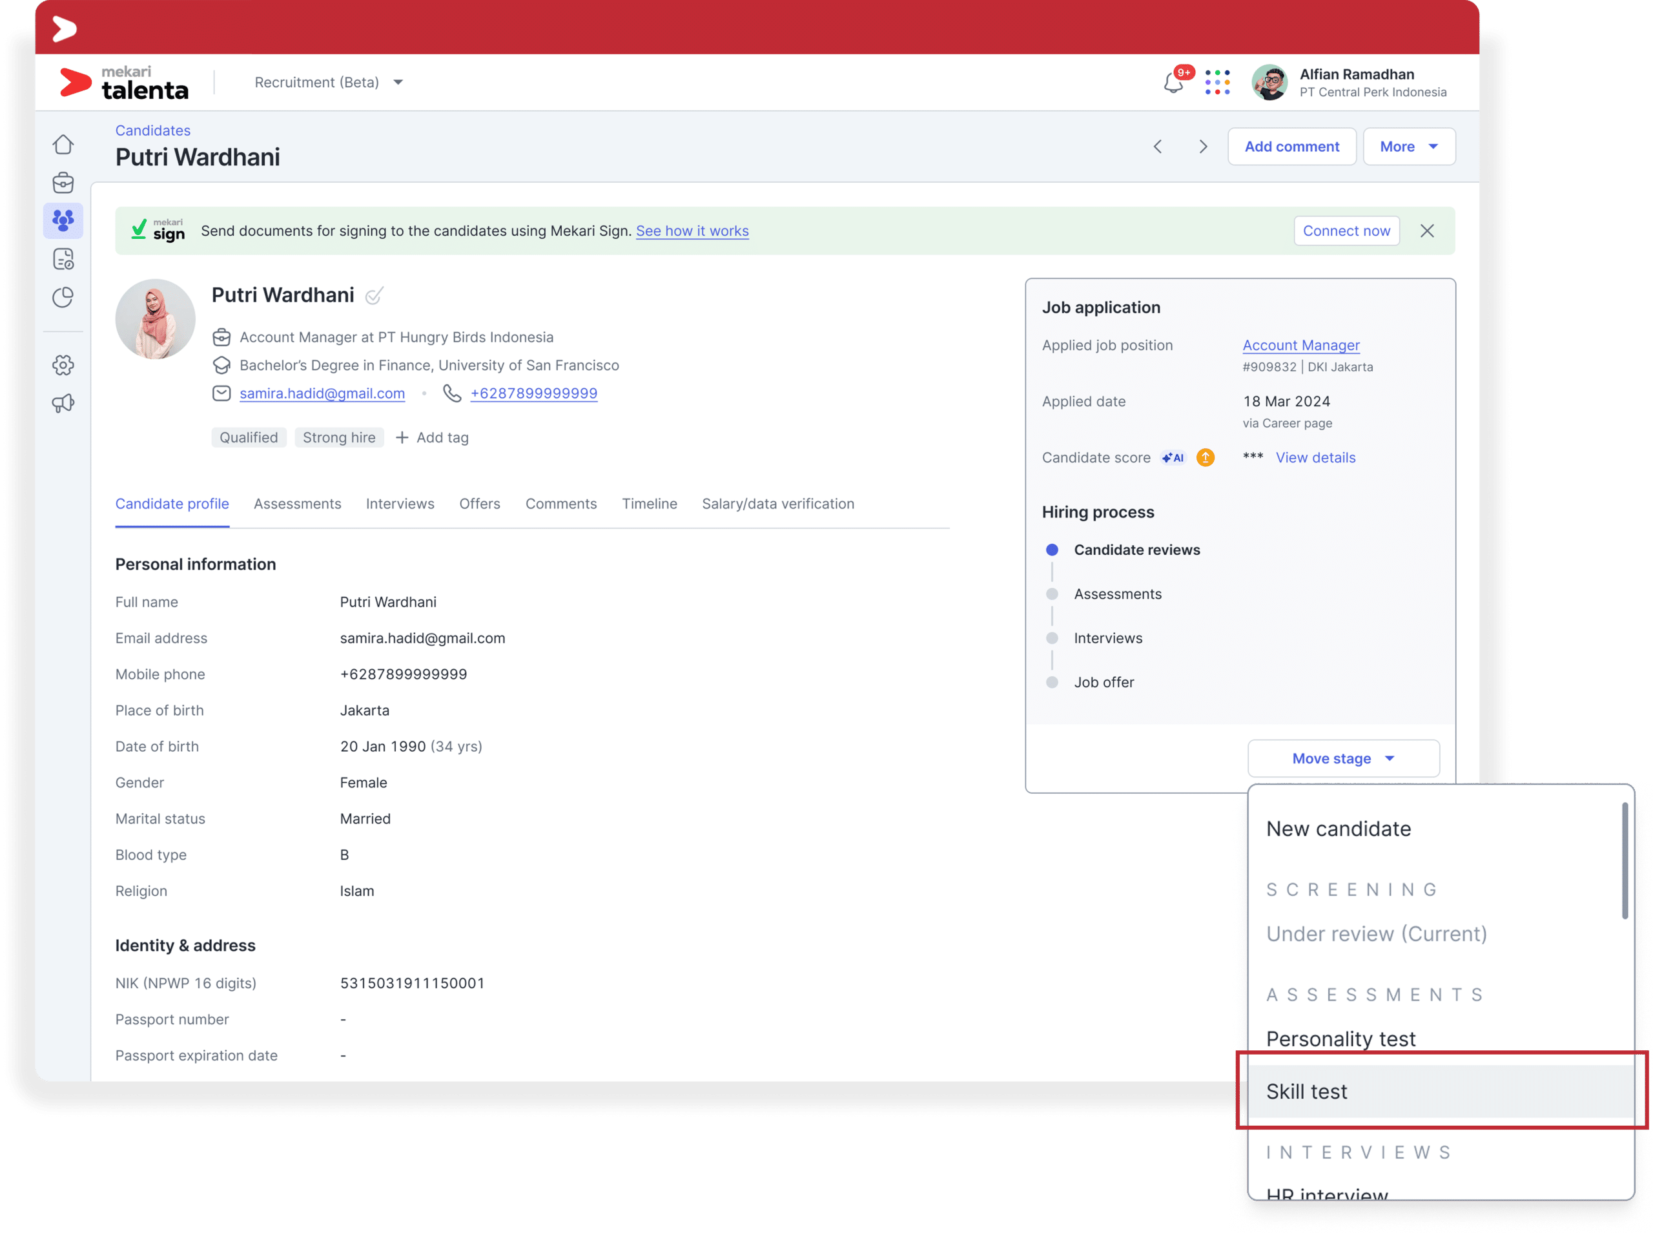Image resolution: width=1653 pixels, height=1233 pixels.
Task: Dismiss the Mekari Sign banner
Action: 1426,231
